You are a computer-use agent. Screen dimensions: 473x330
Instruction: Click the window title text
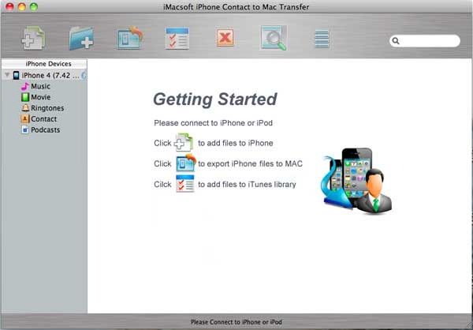click(x=236, y=6)
